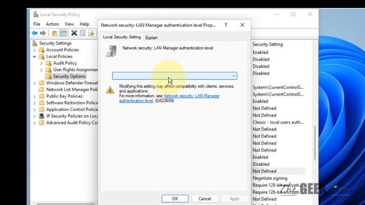This screenshot has width=365, height=205.
Task: Click the Cancel button
Action: click(205, 199)
